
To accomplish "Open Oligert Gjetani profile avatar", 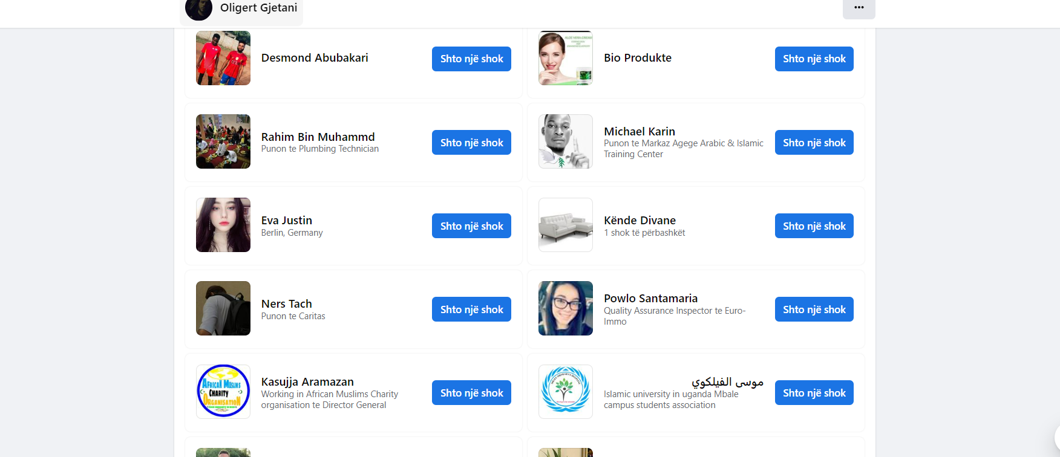I will point(198,8).
